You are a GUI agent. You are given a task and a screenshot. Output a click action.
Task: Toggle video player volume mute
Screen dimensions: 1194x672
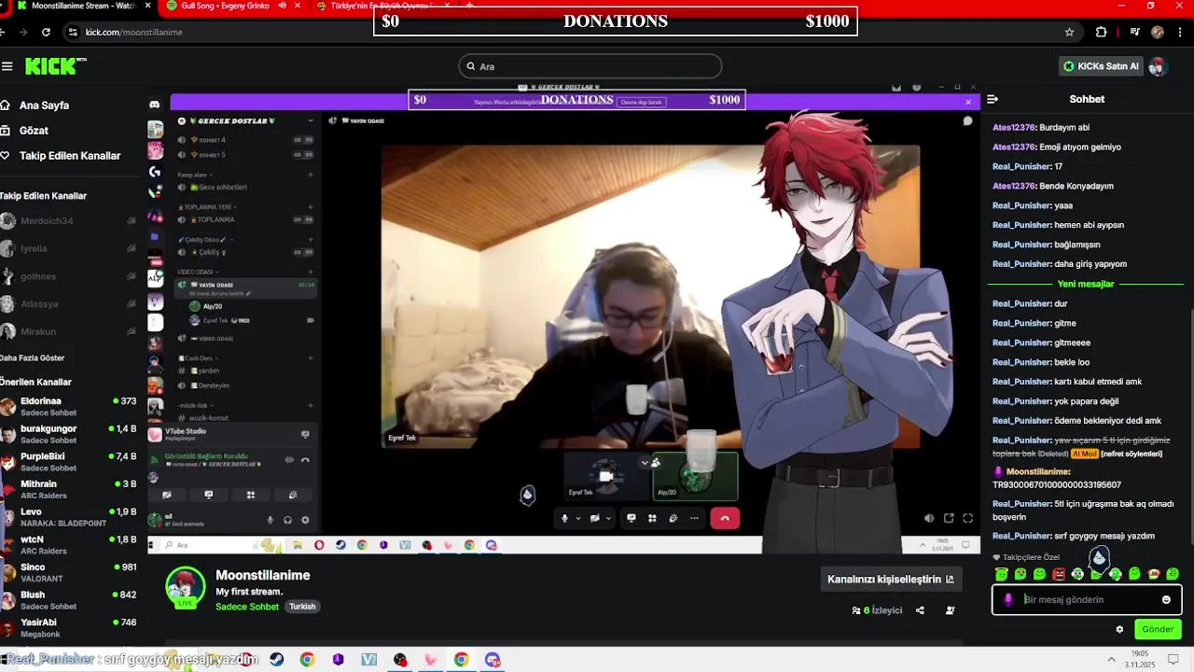tap(929, 518)
